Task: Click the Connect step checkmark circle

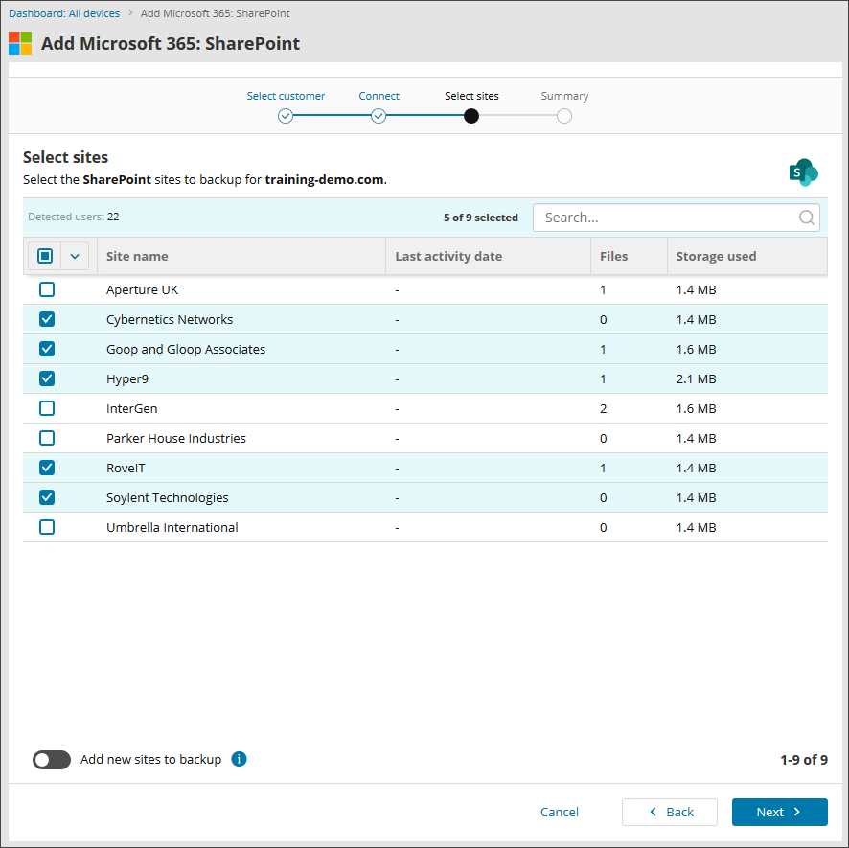Action: (x=379, y=116)
